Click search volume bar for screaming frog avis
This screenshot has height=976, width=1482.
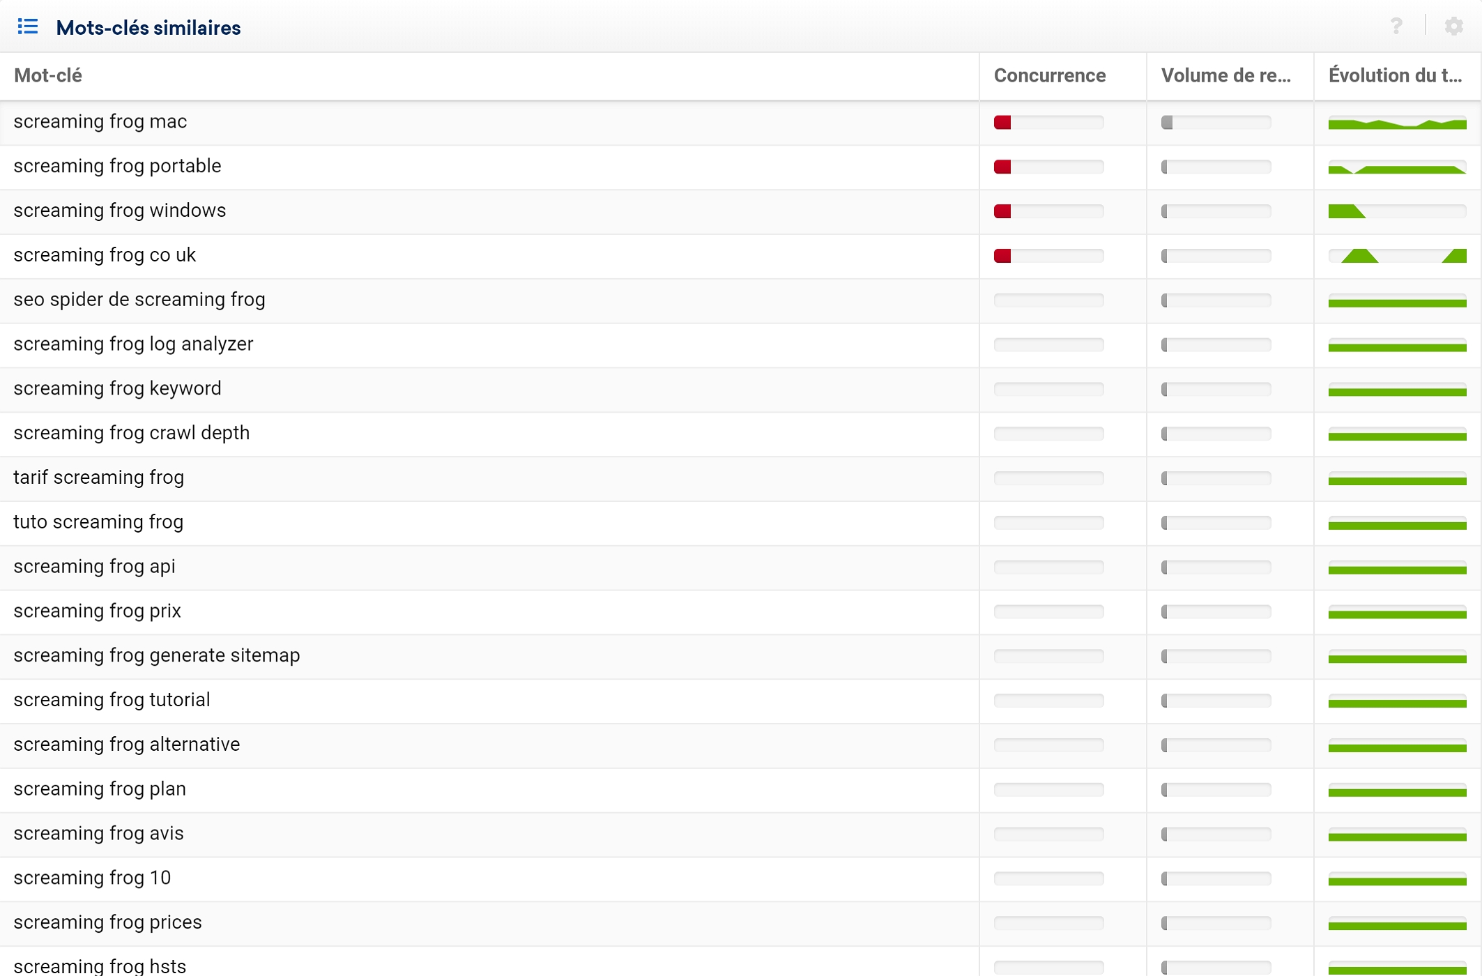pos(1216,834)
